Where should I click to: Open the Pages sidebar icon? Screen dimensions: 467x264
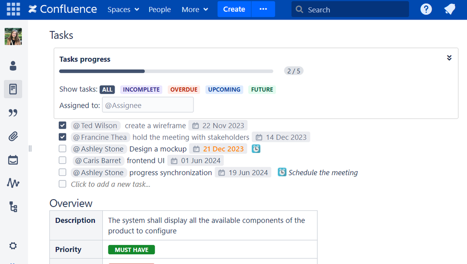tap(13, 89)
